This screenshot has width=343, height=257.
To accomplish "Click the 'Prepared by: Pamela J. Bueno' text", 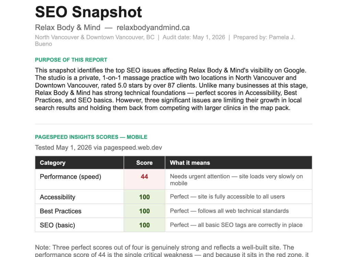I will tap(165, 40).
